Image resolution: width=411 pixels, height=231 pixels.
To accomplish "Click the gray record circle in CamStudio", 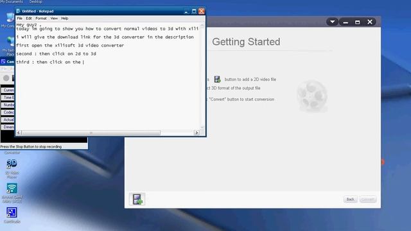I will [6, 78].
